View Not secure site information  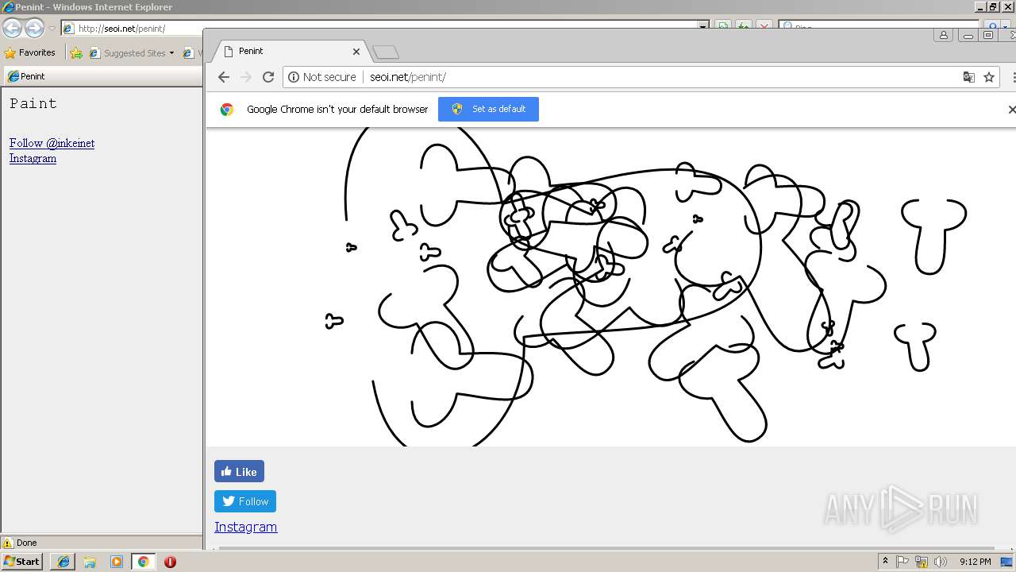click(x=321, y=77)
